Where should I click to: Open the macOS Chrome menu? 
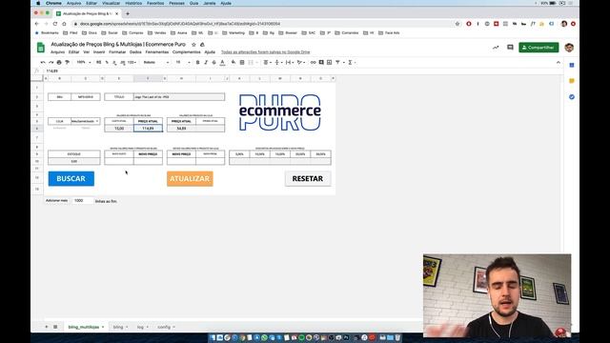(53, 3)
